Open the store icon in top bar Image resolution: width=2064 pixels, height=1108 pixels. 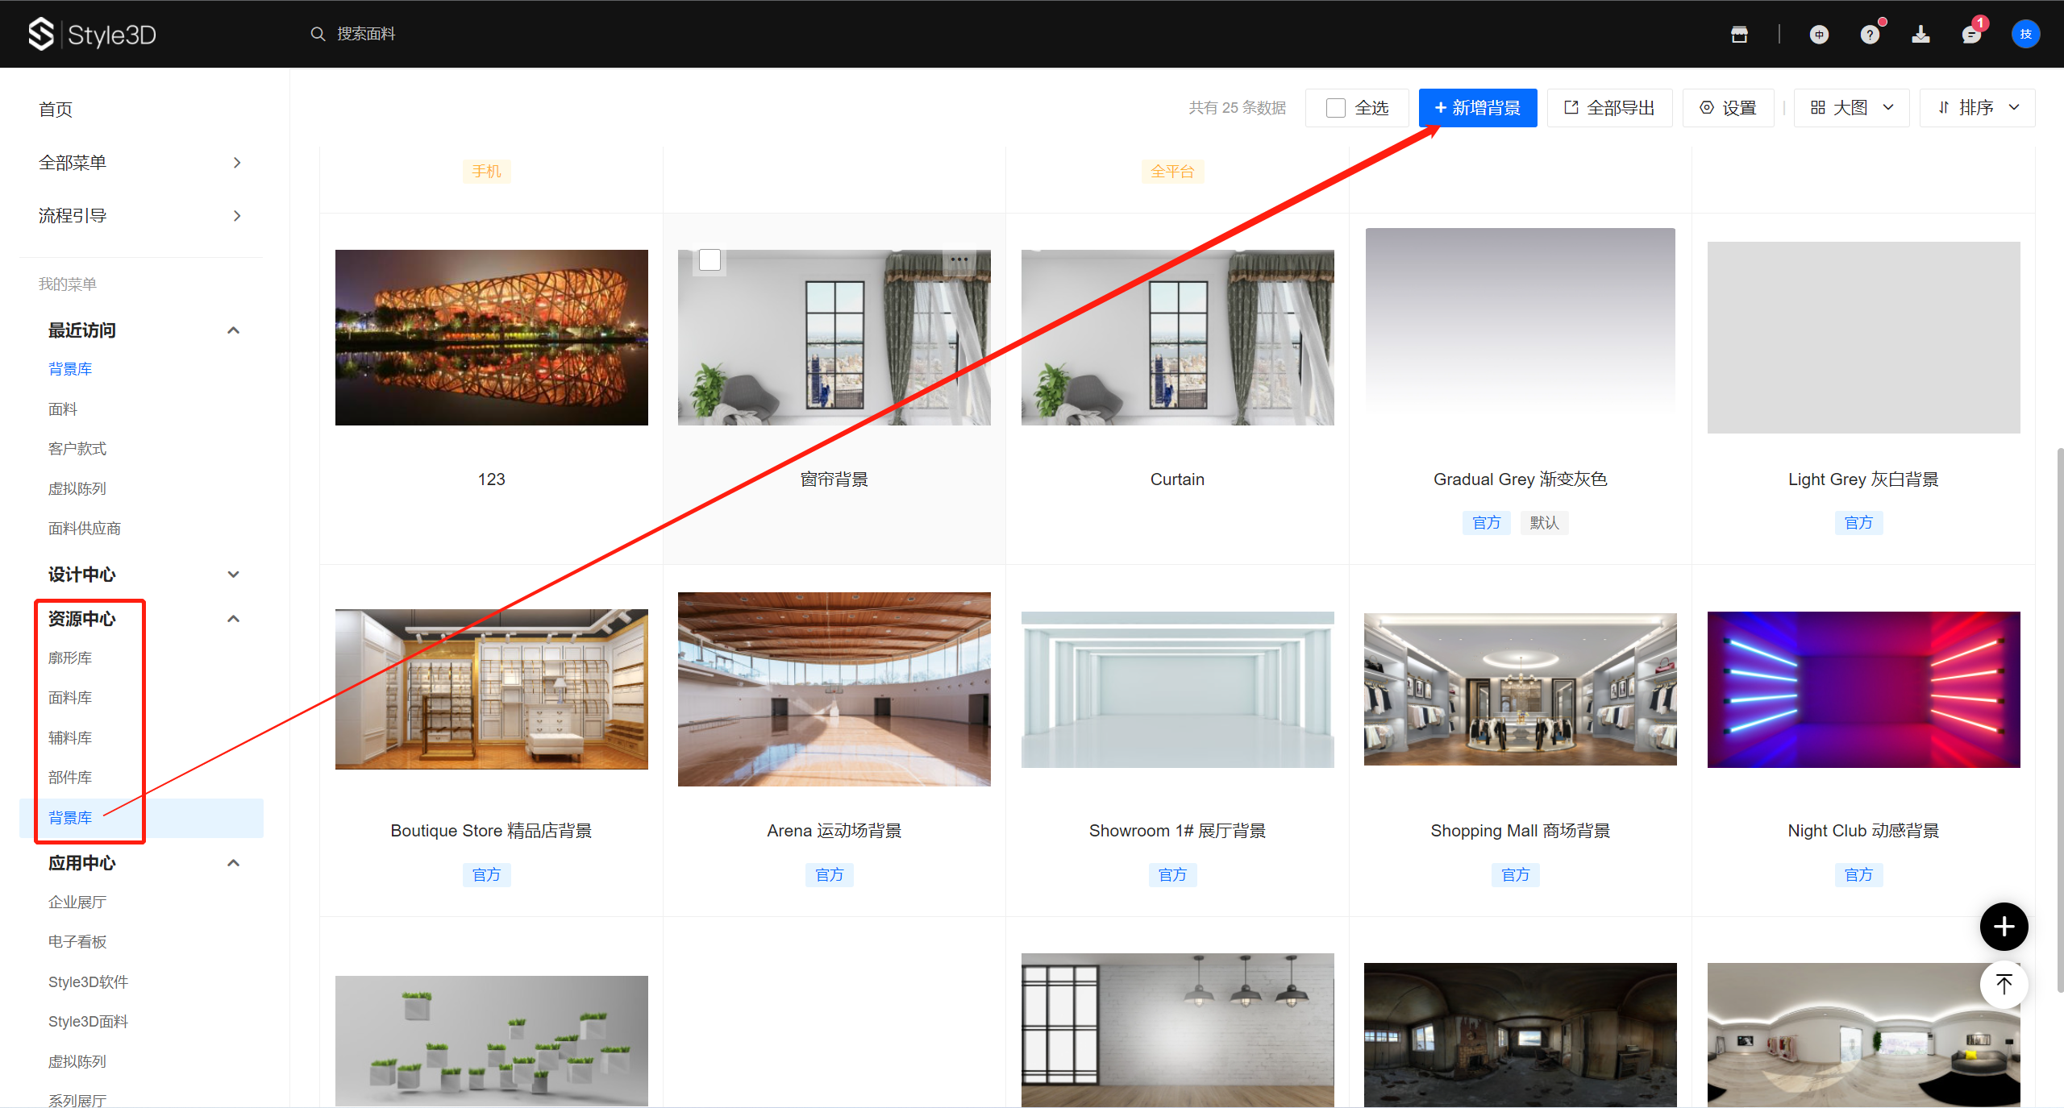coord(1739,35)
